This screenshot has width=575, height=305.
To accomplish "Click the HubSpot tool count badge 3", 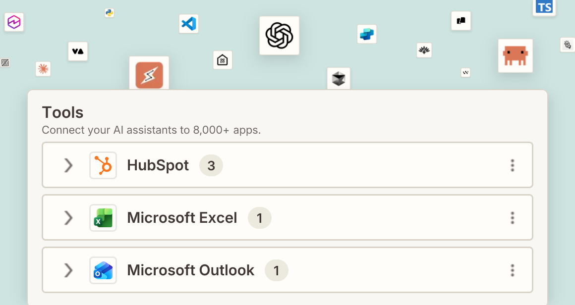I will point(211,165).
